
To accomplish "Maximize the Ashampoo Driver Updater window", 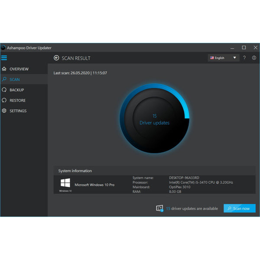I will click(244, 48).
